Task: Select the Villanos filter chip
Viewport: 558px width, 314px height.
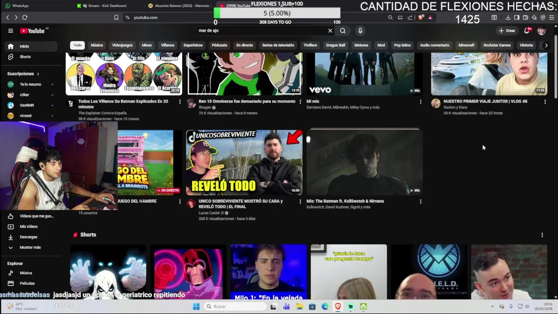Action: tap(167, 45)
